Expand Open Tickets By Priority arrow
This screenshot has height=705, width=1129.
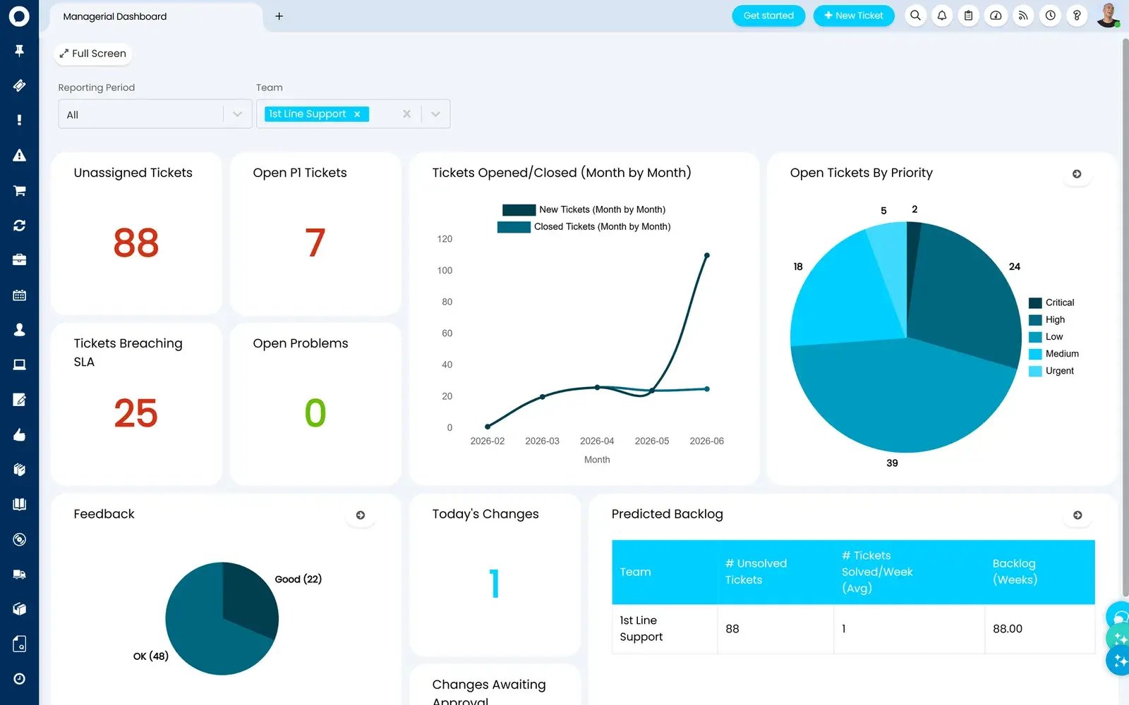(x=1077, y=174)
